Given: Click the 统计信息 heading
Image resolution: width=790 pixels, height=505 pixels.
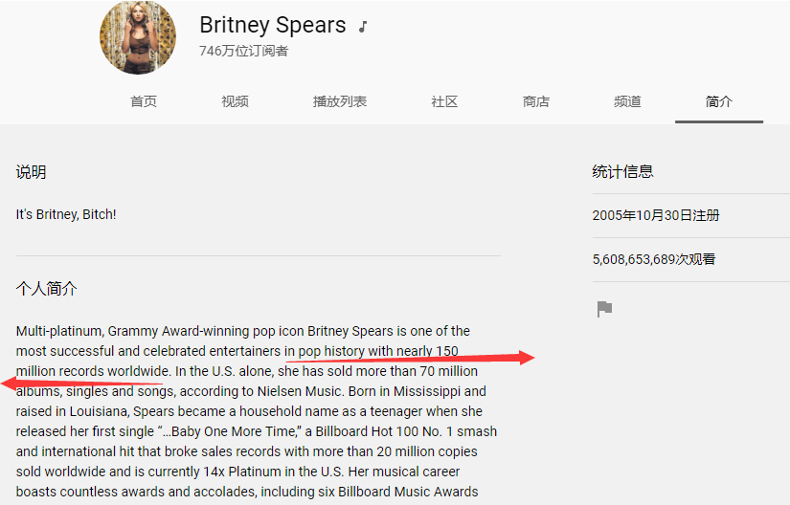Looking at the screenshot, I should (622, 171).
